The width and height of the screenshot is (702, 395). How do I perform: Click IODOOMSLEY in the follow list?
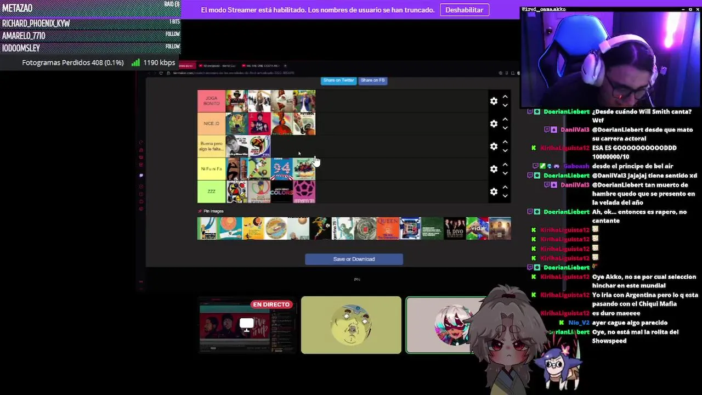pyautogui.click(x=21, y=48)
